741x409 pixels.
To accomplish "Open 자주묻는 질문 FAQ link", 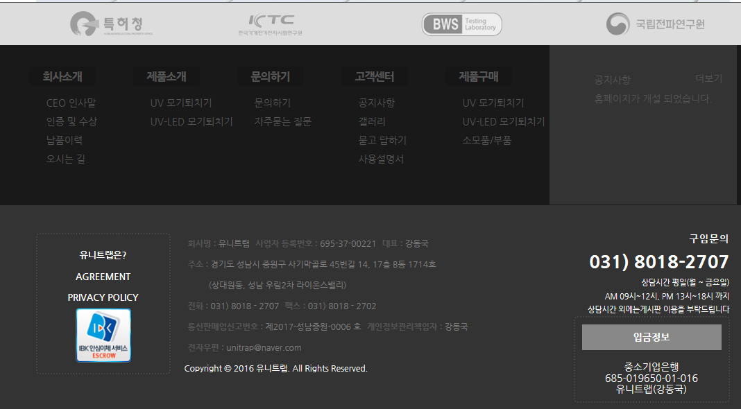I will pyautogui.click(x=283, y=122).
